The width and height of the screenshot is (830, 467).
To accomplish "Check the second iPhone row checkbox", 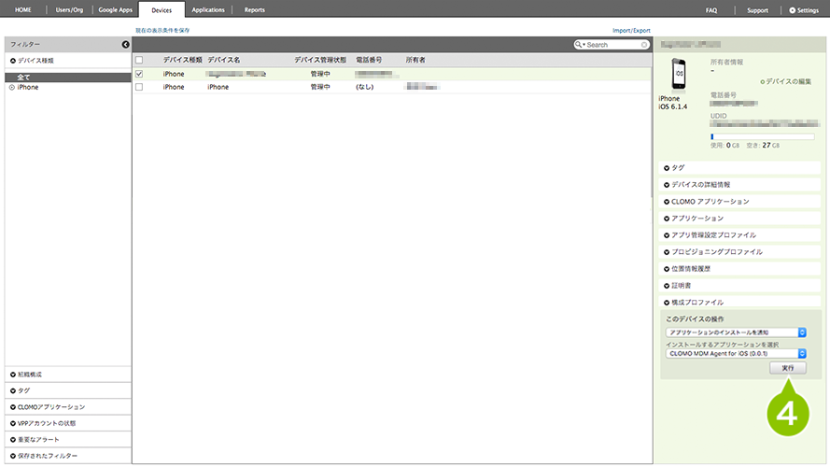I will (x=139, y=87).
